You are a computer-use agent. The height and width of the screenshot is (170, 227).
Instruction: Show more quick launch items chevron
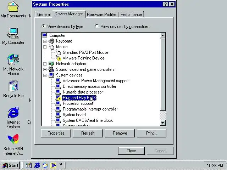pyautogui.click(x=61, y=164)
